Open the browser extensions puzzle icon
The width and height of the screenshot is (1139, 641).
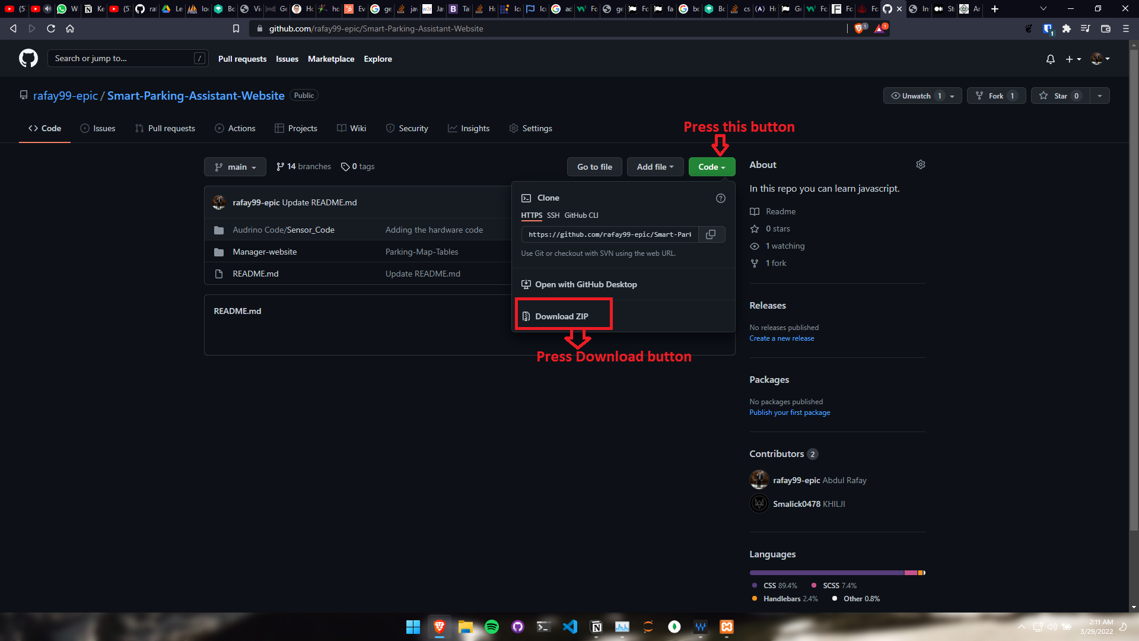pyautogui.click(x=1066, y=28)
